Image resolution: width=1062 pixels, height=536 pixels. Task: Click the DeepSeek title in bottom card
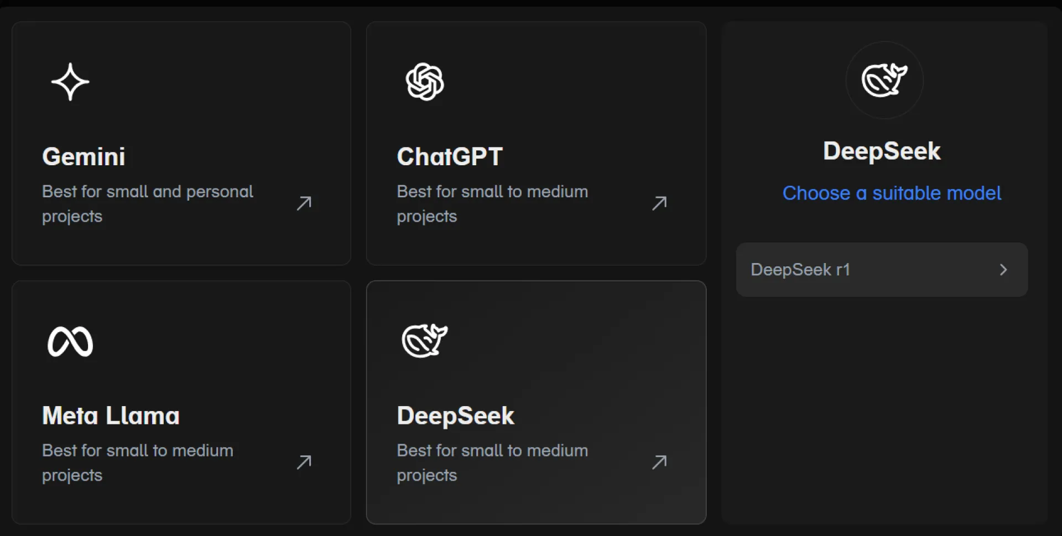[455, 416]
